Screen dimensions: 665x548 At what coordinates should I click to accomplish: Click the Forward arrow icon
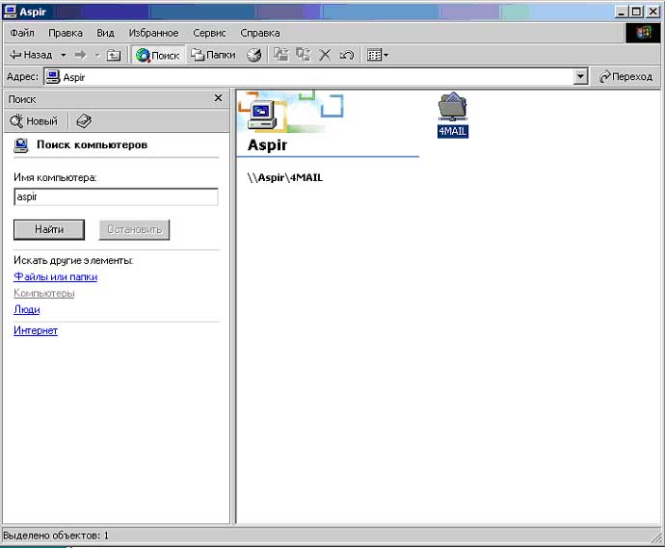tap(80, 55)
